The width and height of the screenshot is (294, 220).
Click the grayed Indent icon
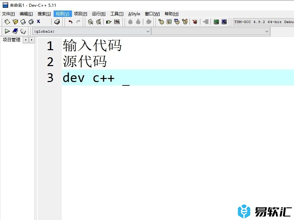coord(130,22)
